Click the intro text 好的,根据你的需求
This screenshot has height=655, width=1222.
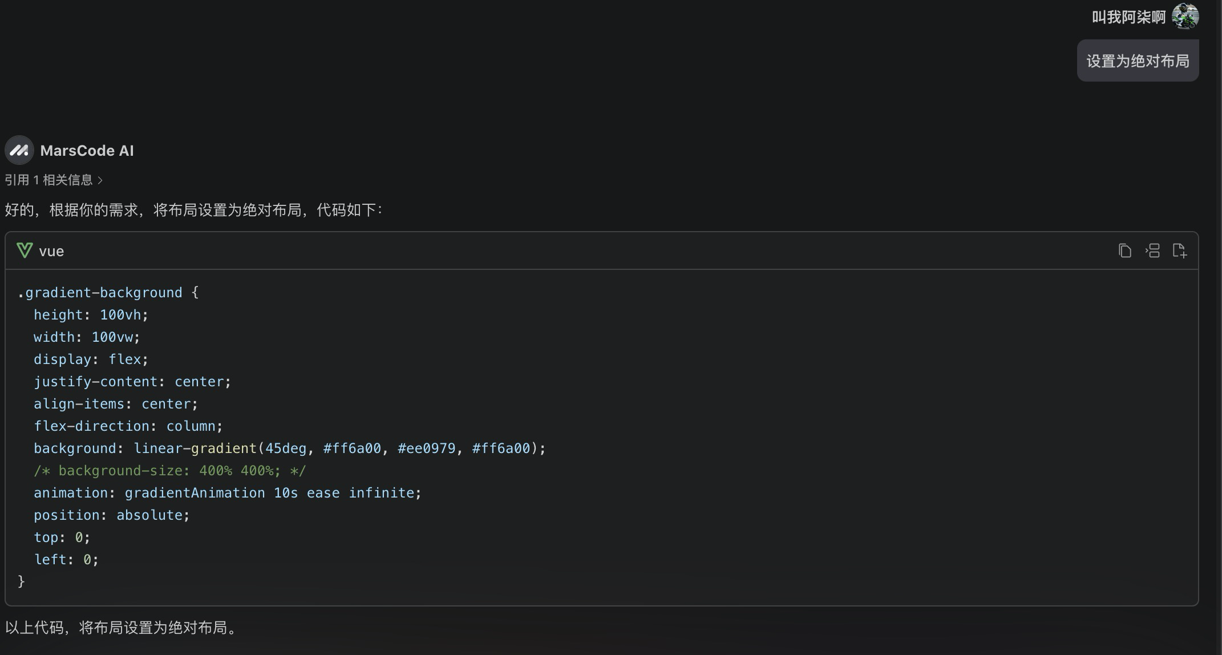[x=193, y=210]
